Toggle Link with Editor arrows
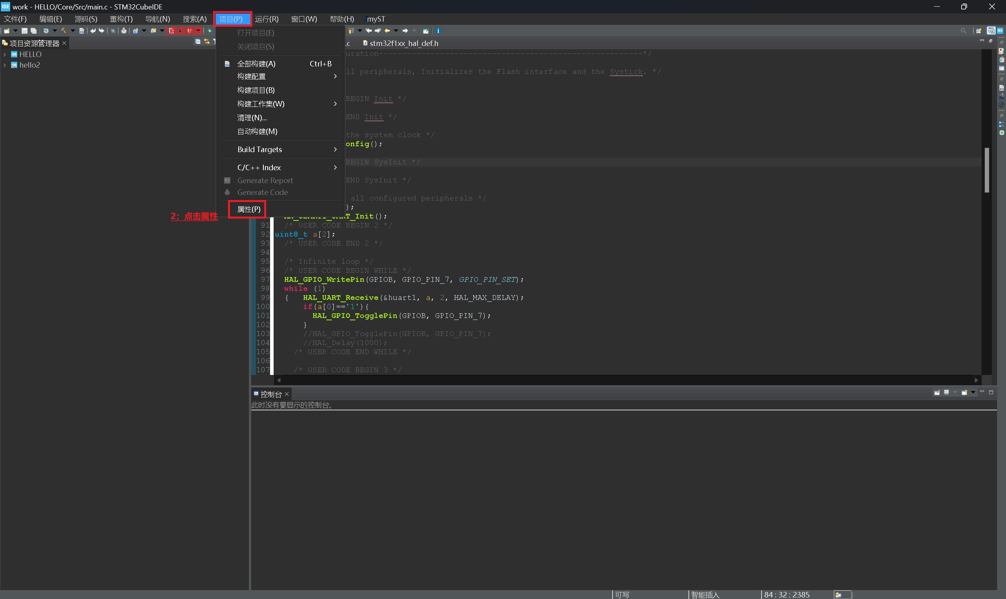The image size is (1006, 599). 207,42
